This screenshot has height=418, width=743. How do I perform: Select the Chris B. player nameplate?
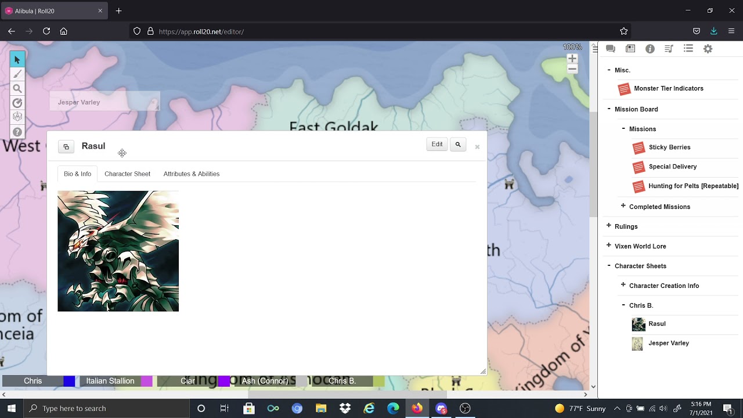[x=342, y=381]
